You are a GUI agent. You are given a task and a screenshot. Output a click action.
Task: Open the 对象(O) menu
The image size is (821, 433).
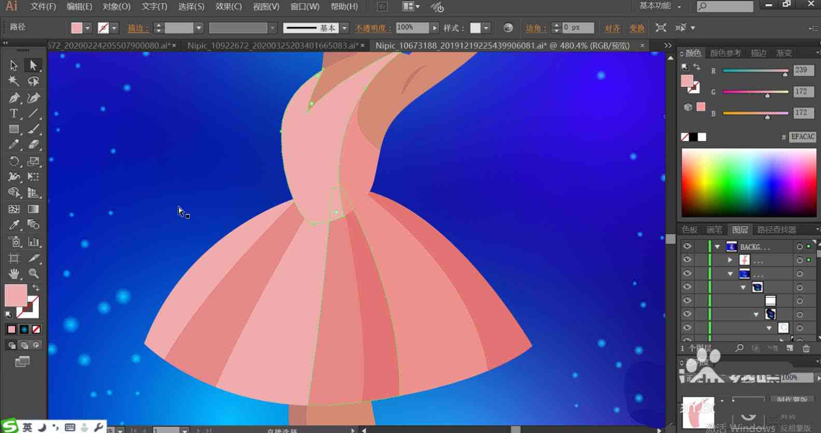tap(117, 7)
